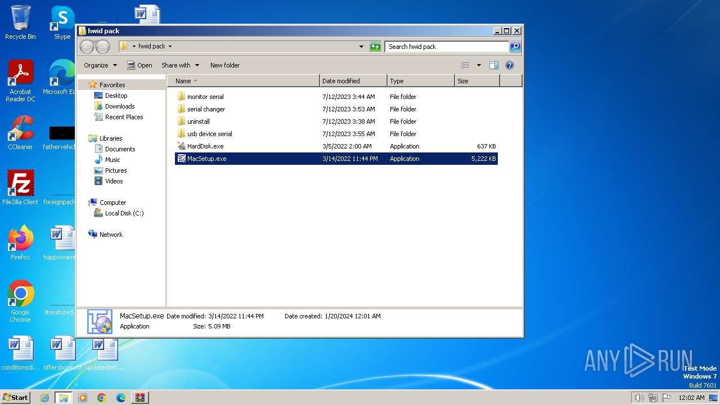Open Edge from the taskbar
This screenshot has height=405, width=720.
tap(121, 398)
